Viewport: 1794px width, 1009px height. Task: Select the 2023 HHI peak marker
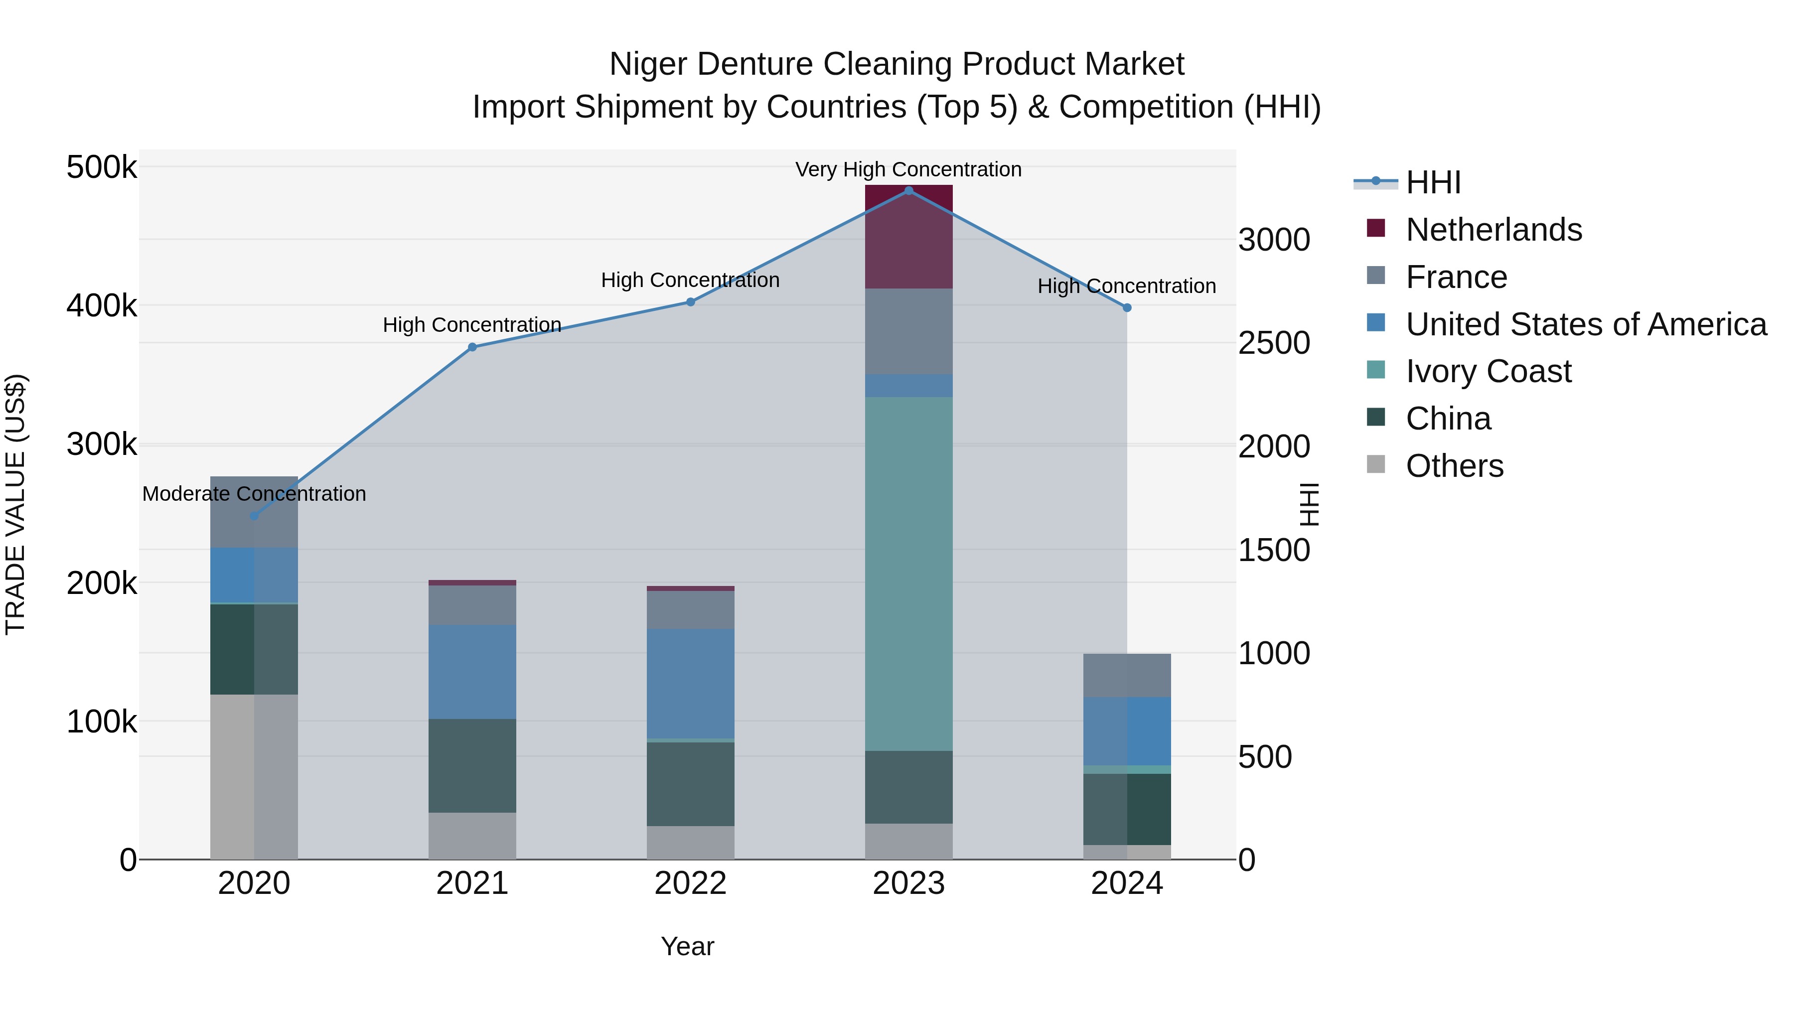click(908, 191)
